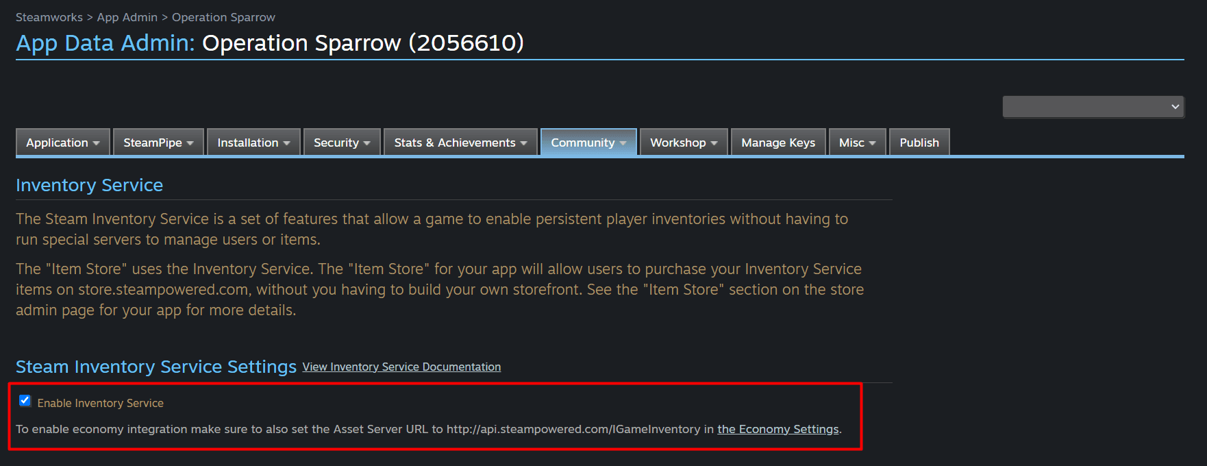1207x466 pixels.
Task: Open the Installation dropdown menu
Action: [253, 143]
